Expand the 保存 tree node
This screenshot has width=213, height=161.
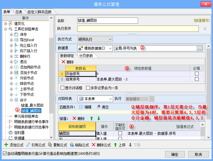coord(11,34)
